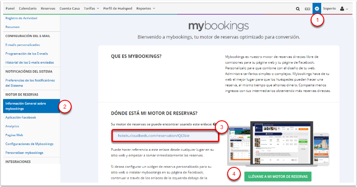Screen dimensions: 357x187
Task: Open the Analytics sidebar link
Action: coord(12,126)
